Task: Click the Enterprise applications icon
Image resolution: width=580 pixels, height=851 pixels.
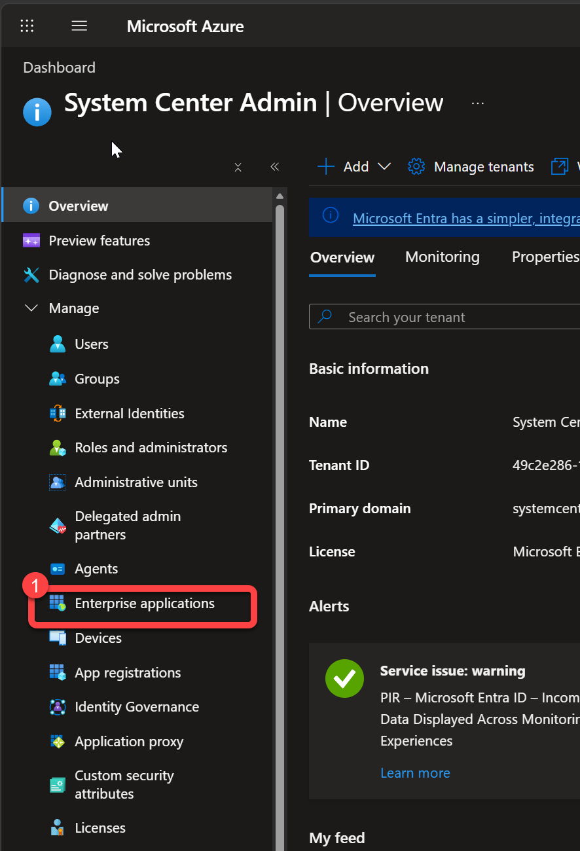Action: click(58, 604)
